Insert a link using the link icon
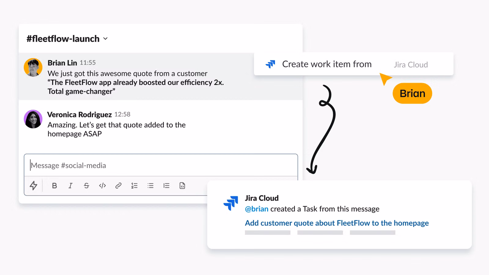Viewport: 489px width, 275px height. click(x=119, y=185)
